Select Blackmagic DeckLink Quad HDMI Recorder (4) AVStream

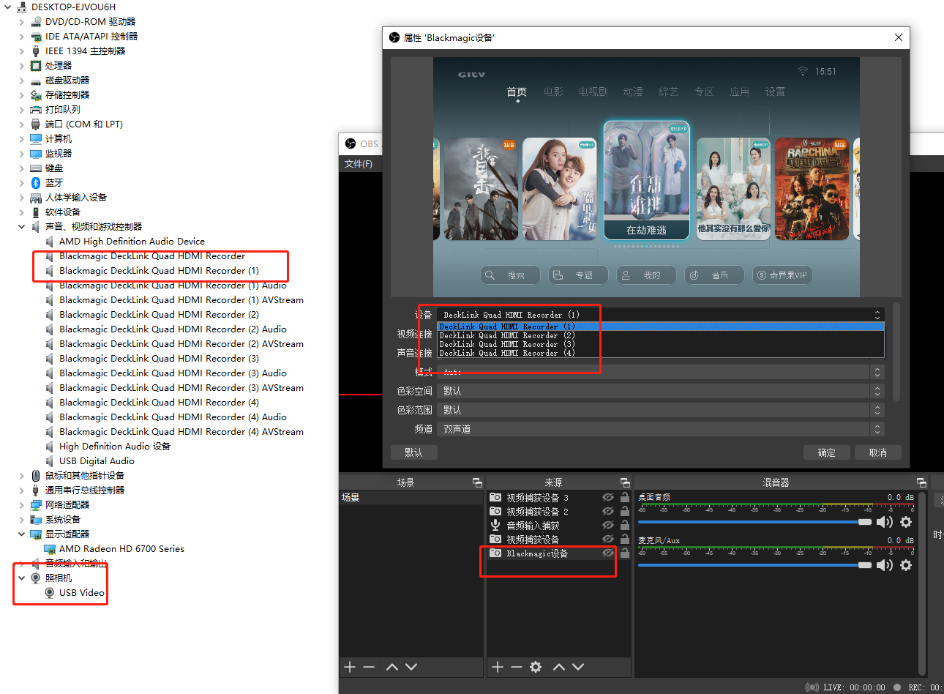[181, 432]
